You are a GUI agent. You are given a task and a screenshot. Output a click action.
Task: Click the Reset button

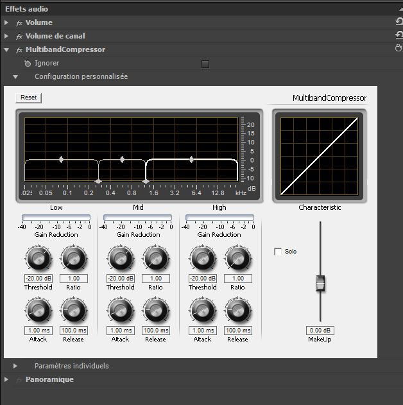(29, 98)
